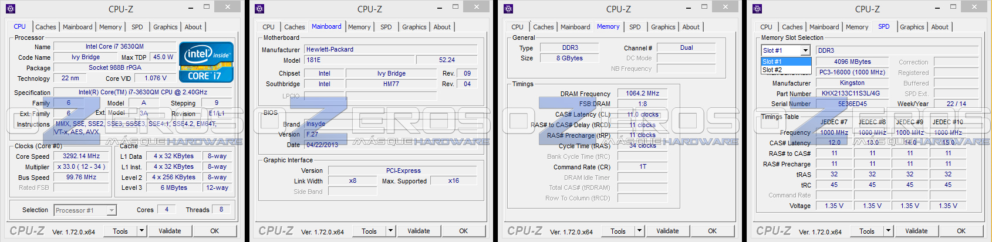
Task: Open memory slot dropdown showing Slot #1
Action: pyautogui.click(x=786, y=50)
